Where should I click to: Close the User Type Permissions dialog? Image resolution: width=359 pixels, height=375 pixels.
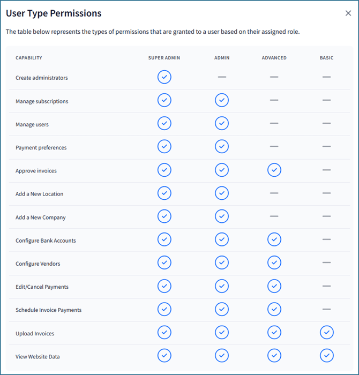[x=348, y=13]
